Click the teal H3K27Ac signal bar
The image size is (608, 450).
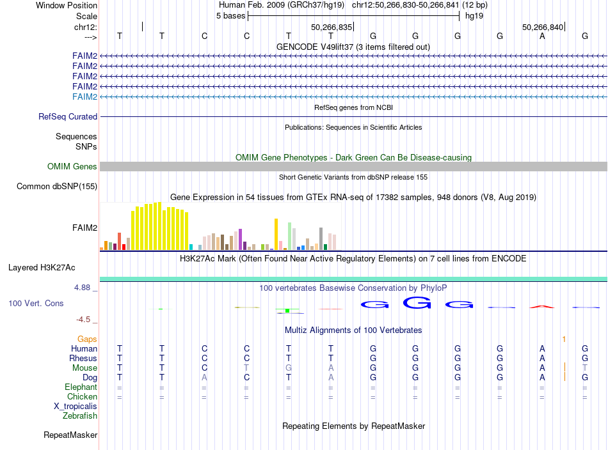pyautogui.click(x=353, y=279)
